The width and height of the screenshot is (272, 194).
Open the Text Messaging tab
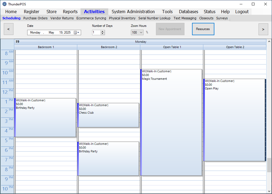185,18
